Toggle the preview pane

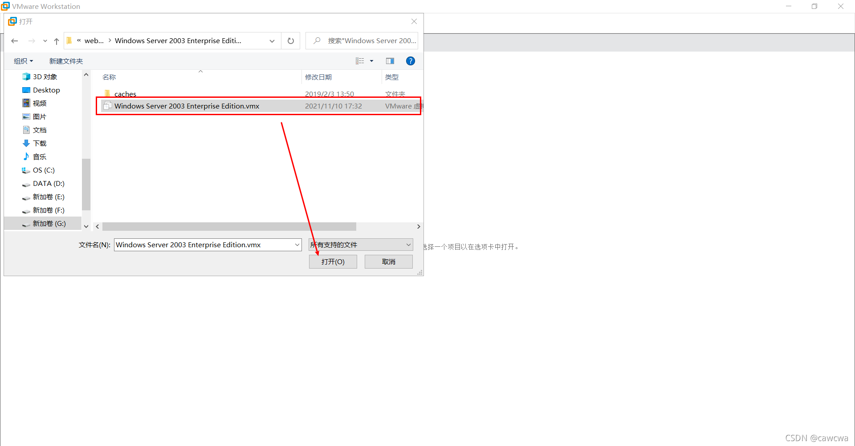point(390,61)
